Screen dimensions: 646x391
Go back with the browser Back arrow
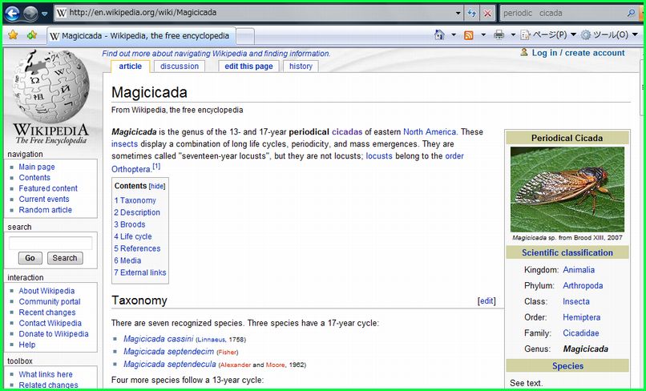click(12, 13)
